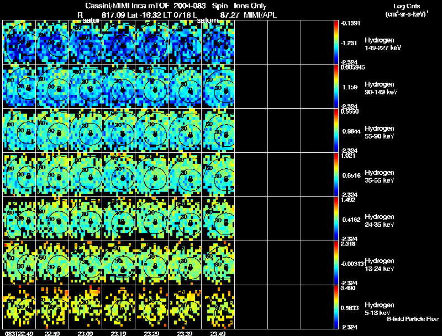
Task: Click the 'B-field Particle Flow' caption
Action: tap(413, 319)
